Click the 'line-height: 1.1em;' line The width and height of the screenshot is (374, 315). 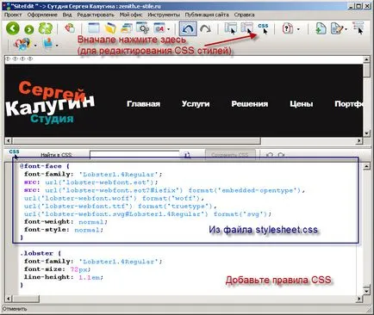[64, 277]
